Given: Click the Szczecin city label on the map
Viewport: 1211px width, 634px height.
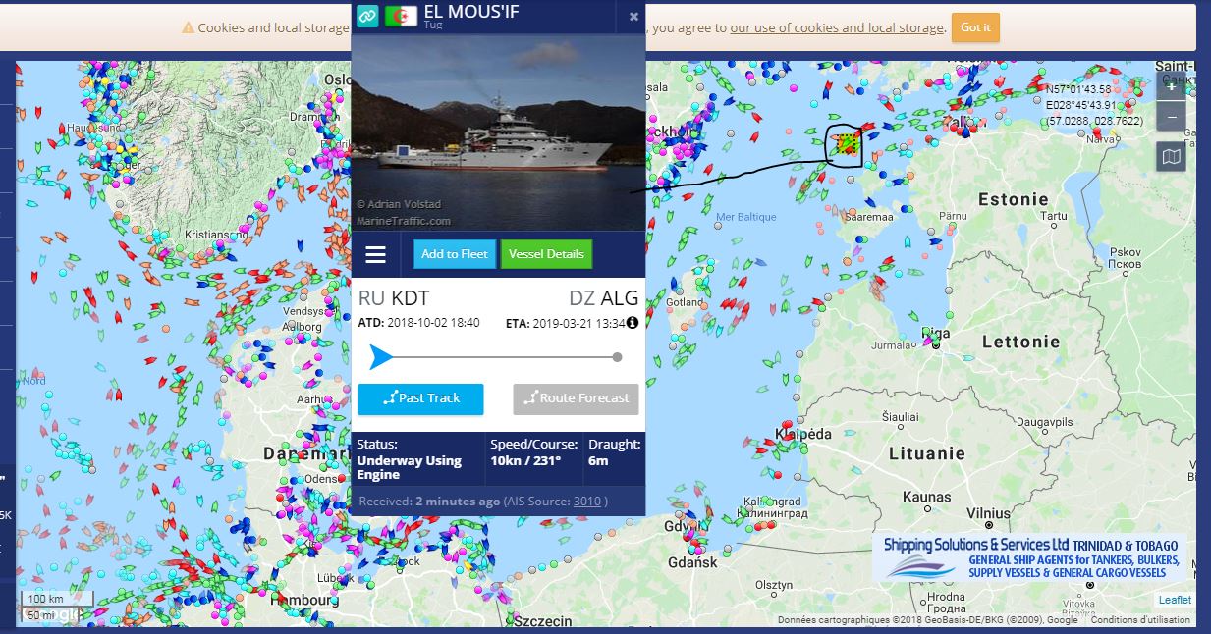Looking at the screenshot, I should click(x=542, y=621).
